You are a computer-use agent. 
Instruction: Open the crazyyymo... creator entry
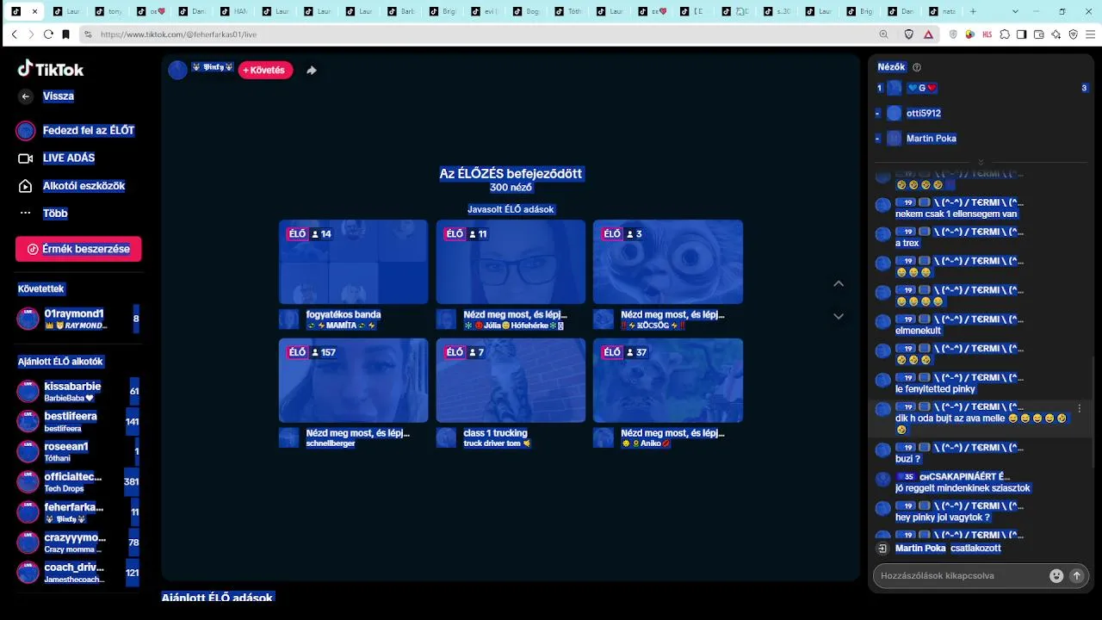tap(78, 542)
